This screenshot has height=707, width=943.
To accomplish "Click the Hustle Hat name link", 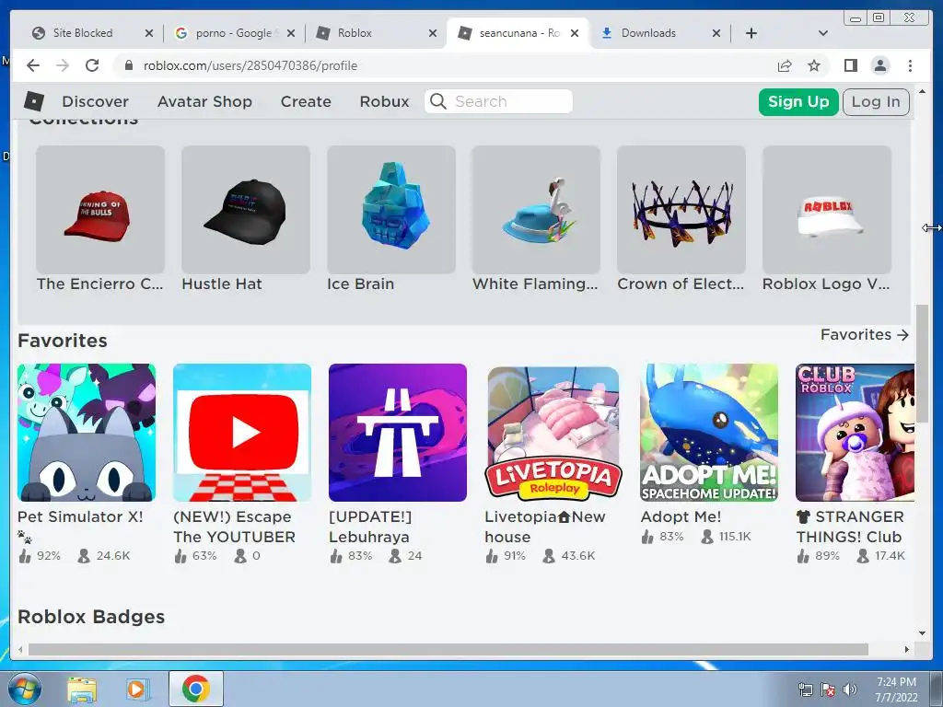I will point(222,284).
